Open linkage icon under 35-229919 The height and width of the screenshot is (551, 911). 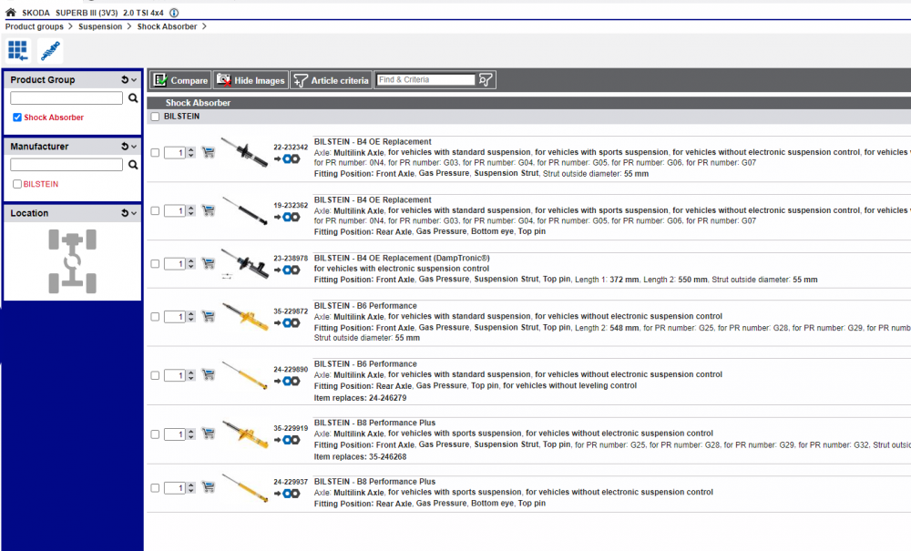pos(288,440)
